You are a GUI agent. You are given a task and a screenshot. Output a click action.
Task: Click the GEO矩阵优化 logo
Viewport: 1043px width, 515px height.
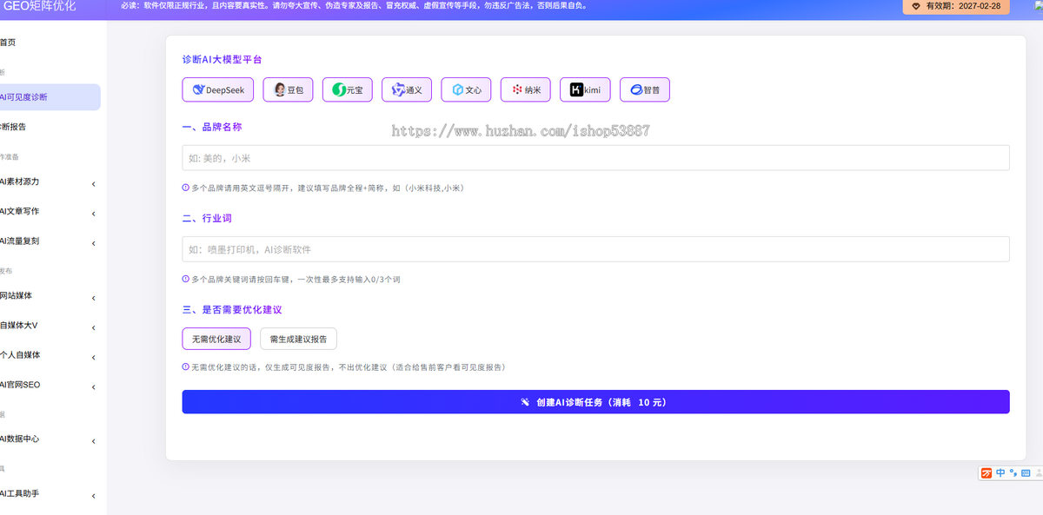[x=39, y=6]
